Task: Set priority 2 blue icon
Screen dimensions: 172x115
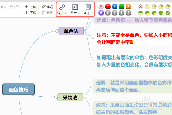Action: (x=115, y=7)
